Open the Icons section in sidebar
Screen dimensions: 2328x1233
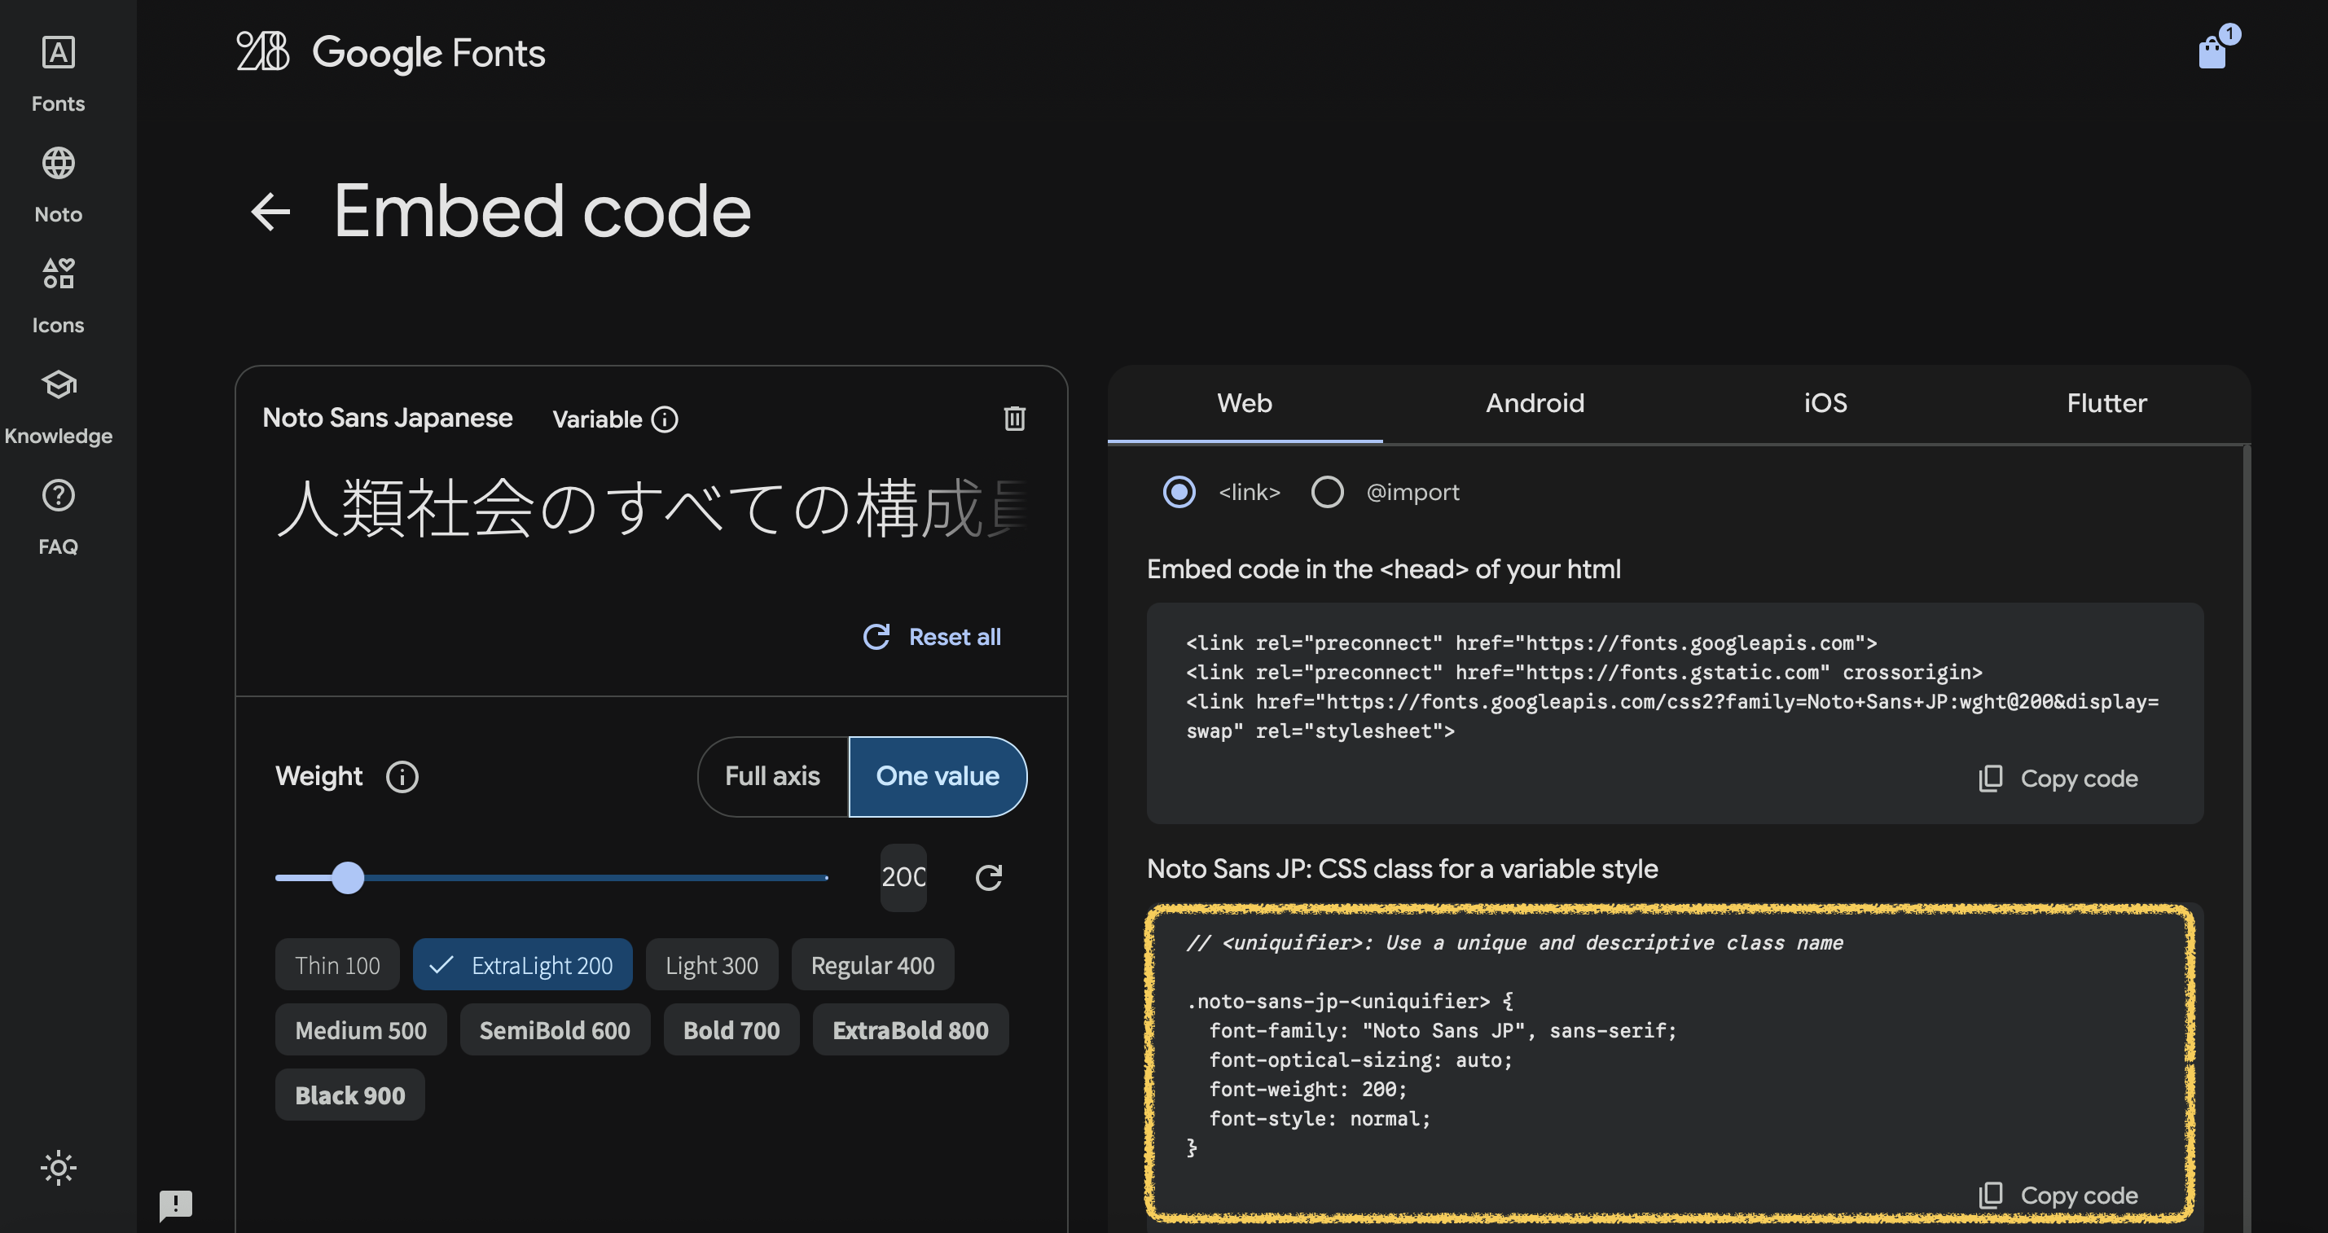pyautogui.click(x=58, y=296)
